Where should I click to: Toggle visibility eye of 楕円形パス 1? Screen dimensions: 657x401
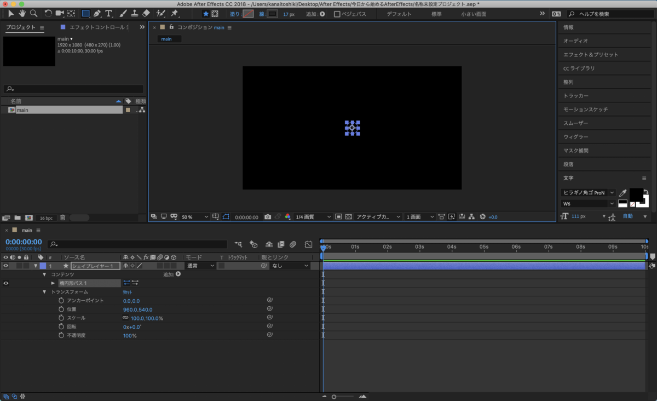[6, 283]
